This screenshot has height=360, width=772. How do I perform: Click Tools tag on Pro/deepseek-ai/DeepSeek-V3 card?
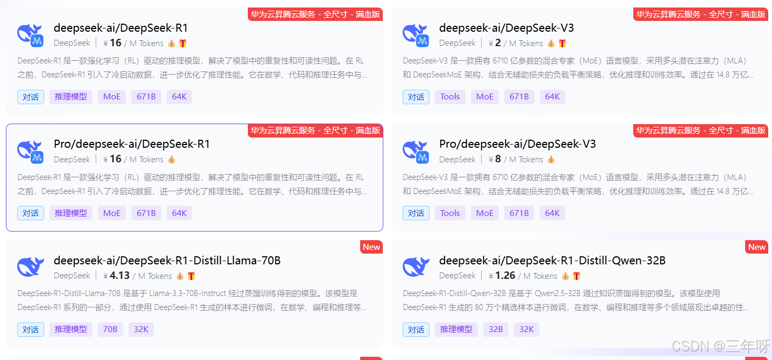[450, 213]
